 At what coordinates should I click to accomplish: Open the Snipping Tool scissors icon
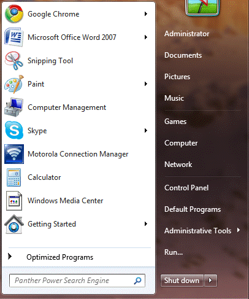(14, 61)
